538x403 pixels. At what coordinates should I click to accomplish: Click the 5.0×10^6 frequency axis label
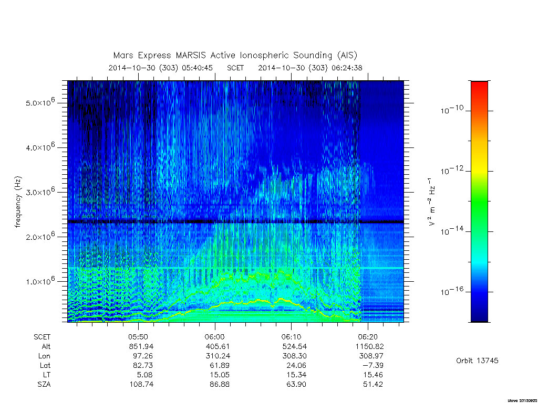click(x=40, y=102)
